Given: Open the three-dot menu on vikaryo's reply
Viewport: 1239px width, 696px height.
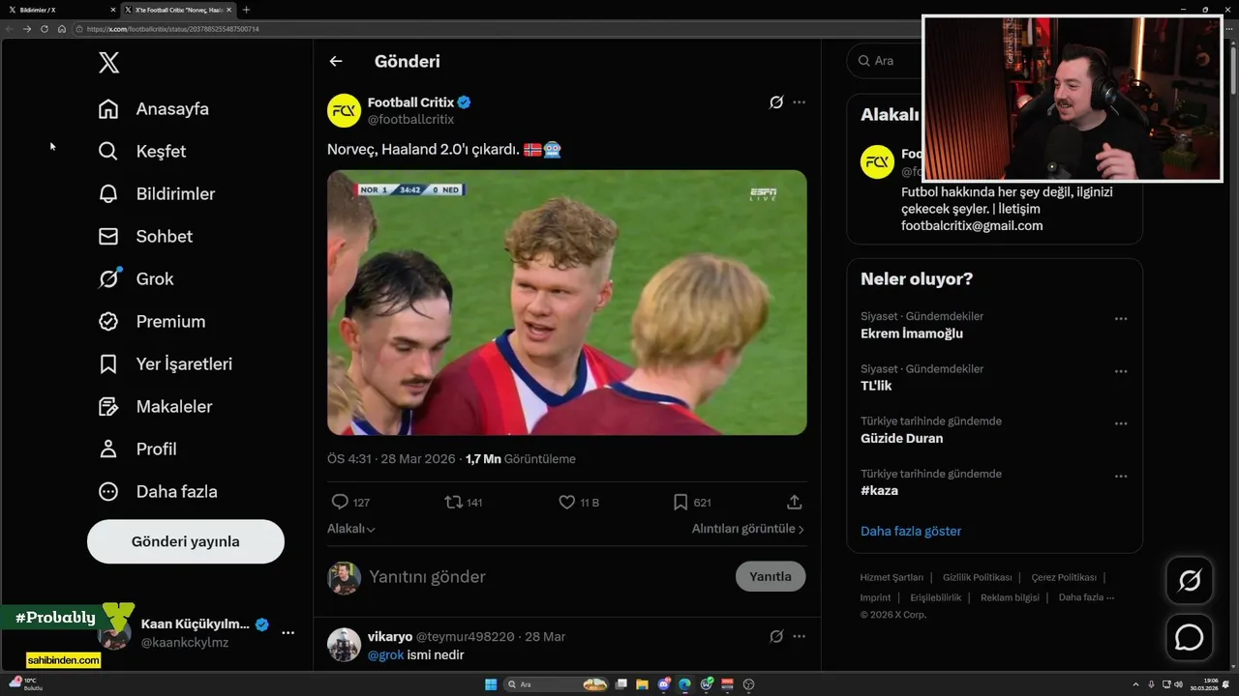Looking at the screenshot, I should [799, 636].
